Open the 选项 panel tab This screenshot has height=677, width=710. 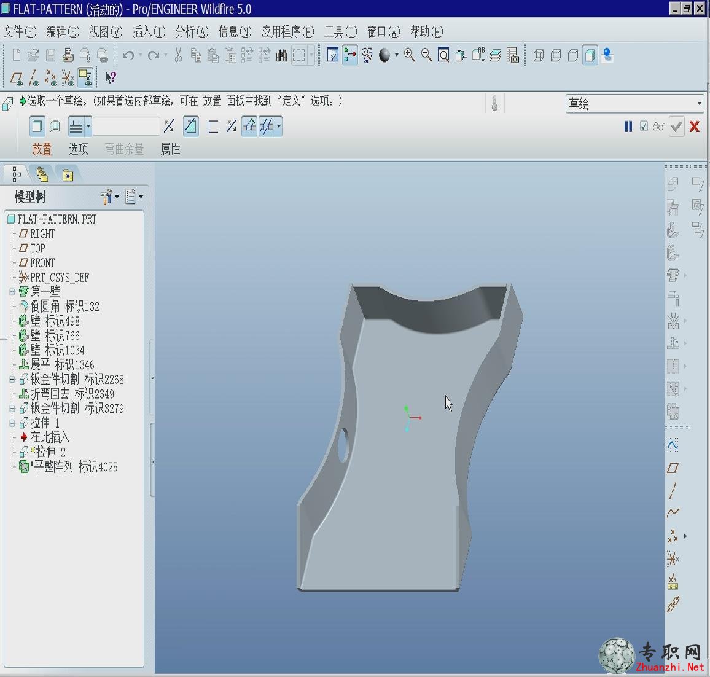coord(79,149)
